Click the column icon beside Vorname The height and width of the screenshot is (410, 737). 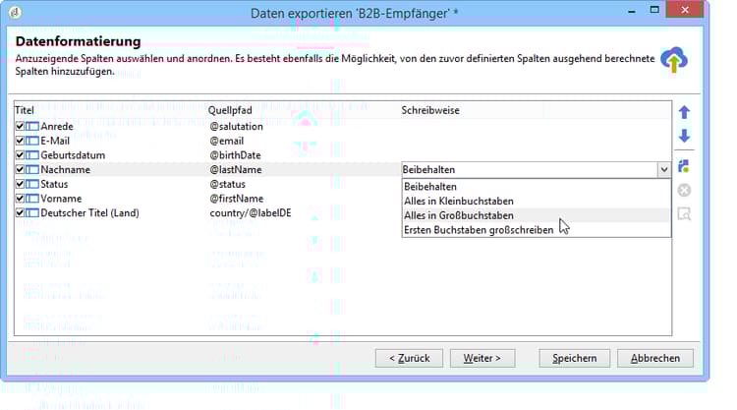tap(32, 199)
